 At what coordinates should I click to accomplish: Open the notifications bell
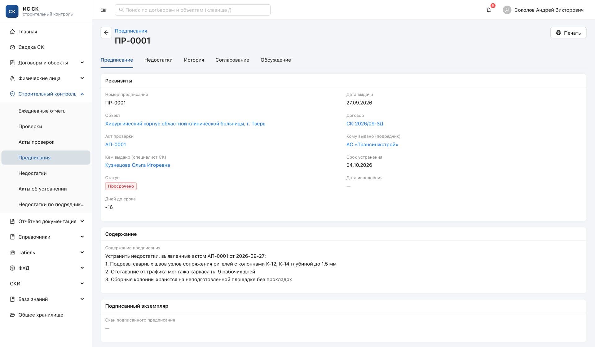point(489,10)
